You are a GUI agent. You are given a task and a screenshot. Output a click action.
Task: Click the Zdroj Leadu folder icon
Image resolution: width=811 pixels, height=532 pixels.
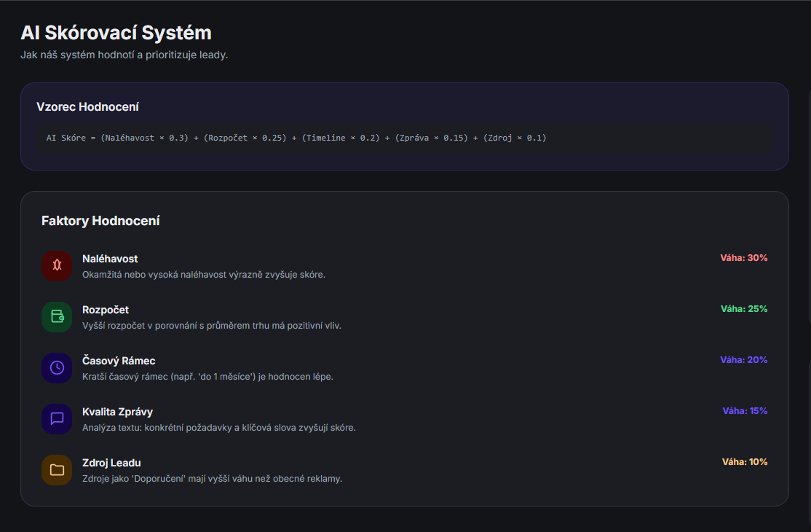click(57, 470)
